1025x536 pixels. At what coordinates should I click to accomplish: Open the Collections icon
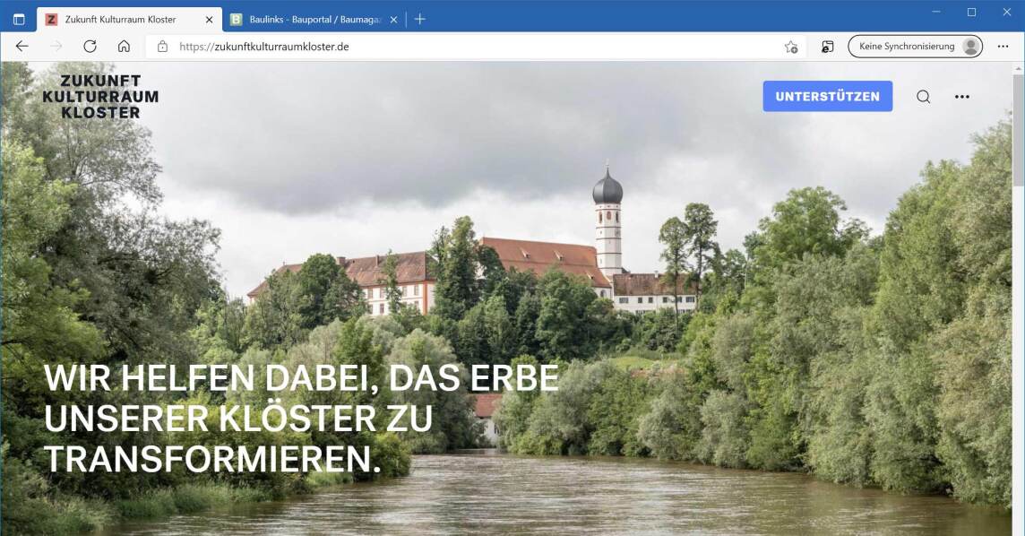[828, 47]
